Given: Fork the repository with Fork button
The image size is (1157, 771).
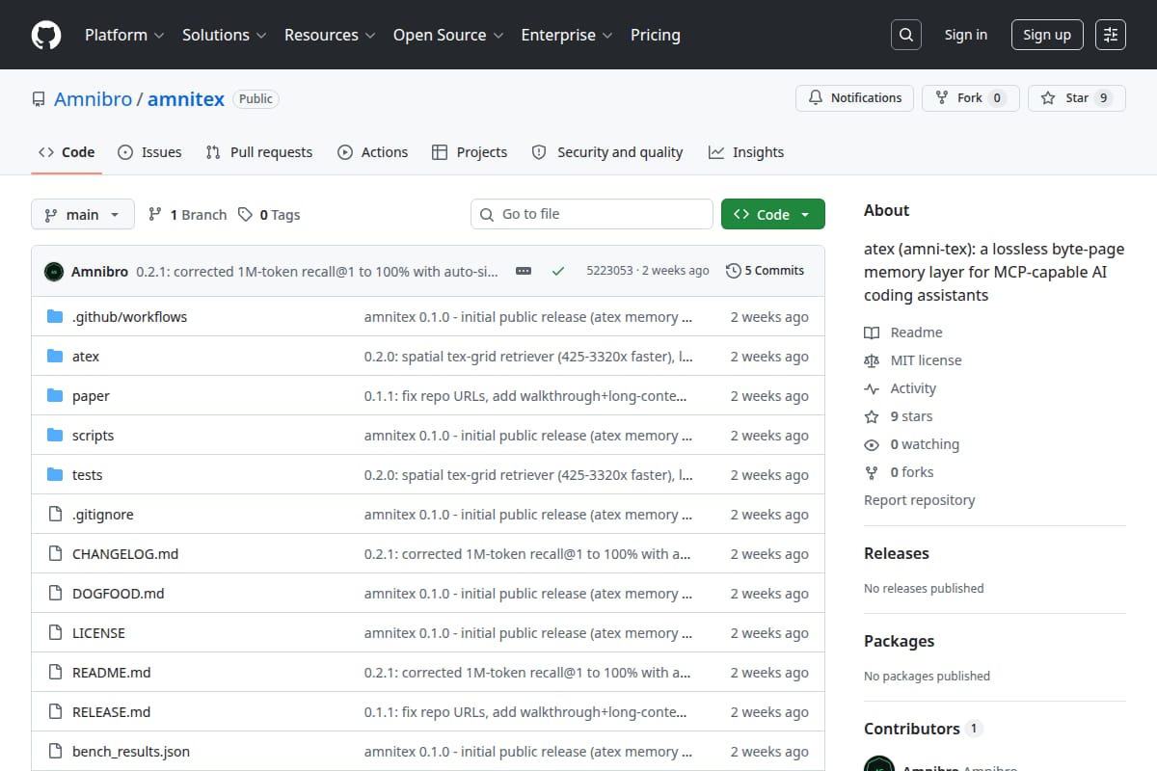Looking at the screenshot, I should click(x=970, y=98).
